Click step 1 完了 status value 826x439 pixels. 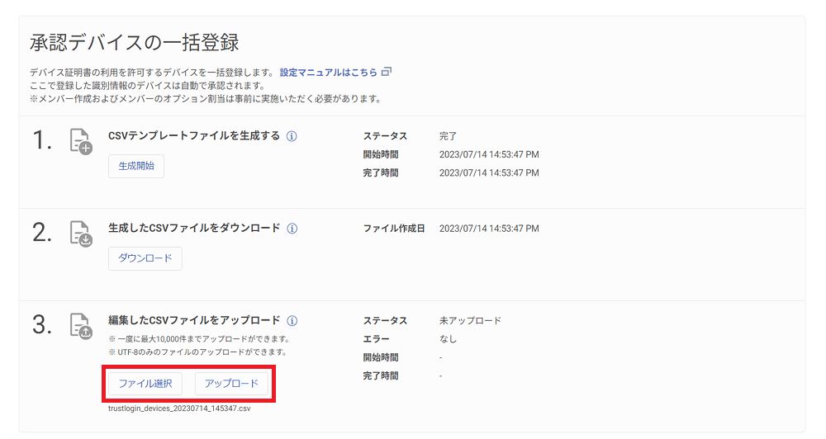click(x=448, y=136)
